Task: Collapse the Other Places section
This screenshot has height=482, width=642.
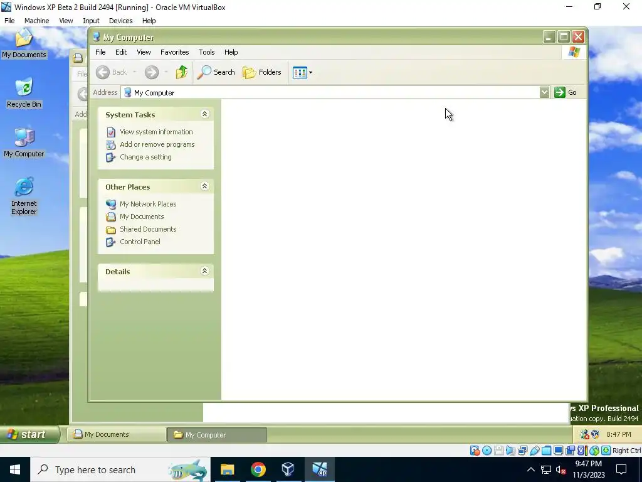Action: click(x=205, y=186)
